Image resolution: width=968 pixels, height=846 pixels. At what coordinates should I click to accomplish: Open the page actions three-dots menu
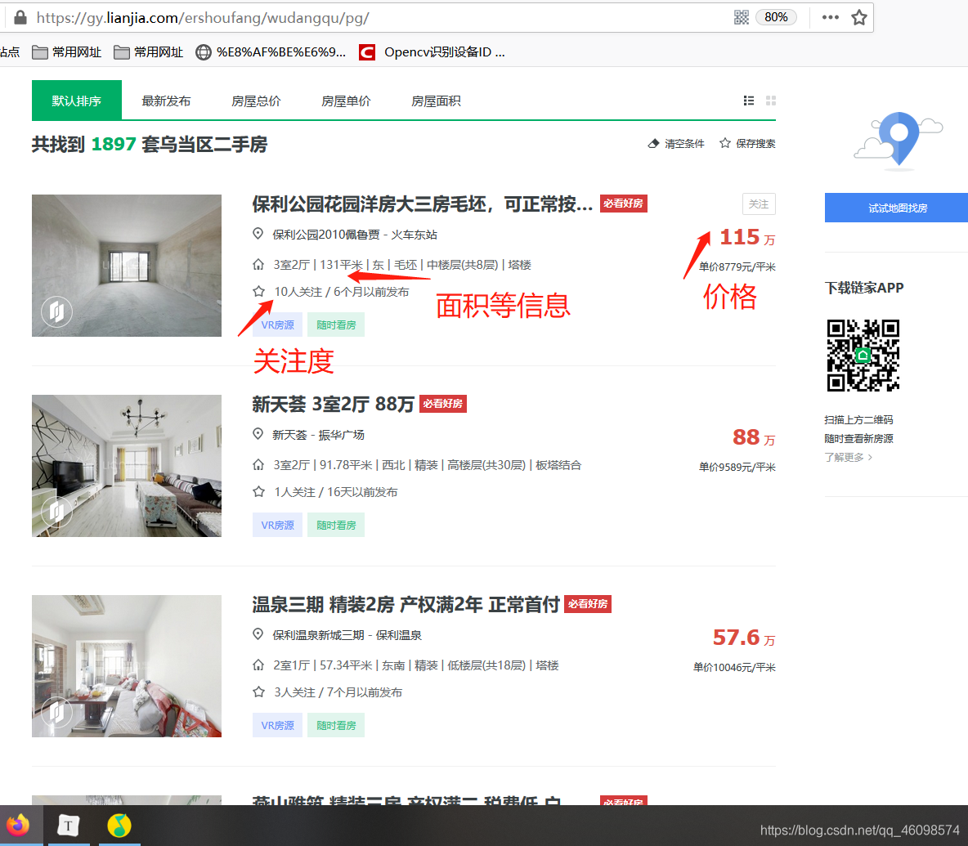click(831, 17)
